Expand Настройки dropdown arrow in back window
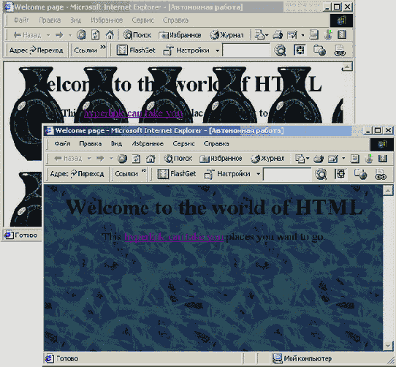Image resolution: width=396 pixels, height=367 pixels. click(217, 50)
